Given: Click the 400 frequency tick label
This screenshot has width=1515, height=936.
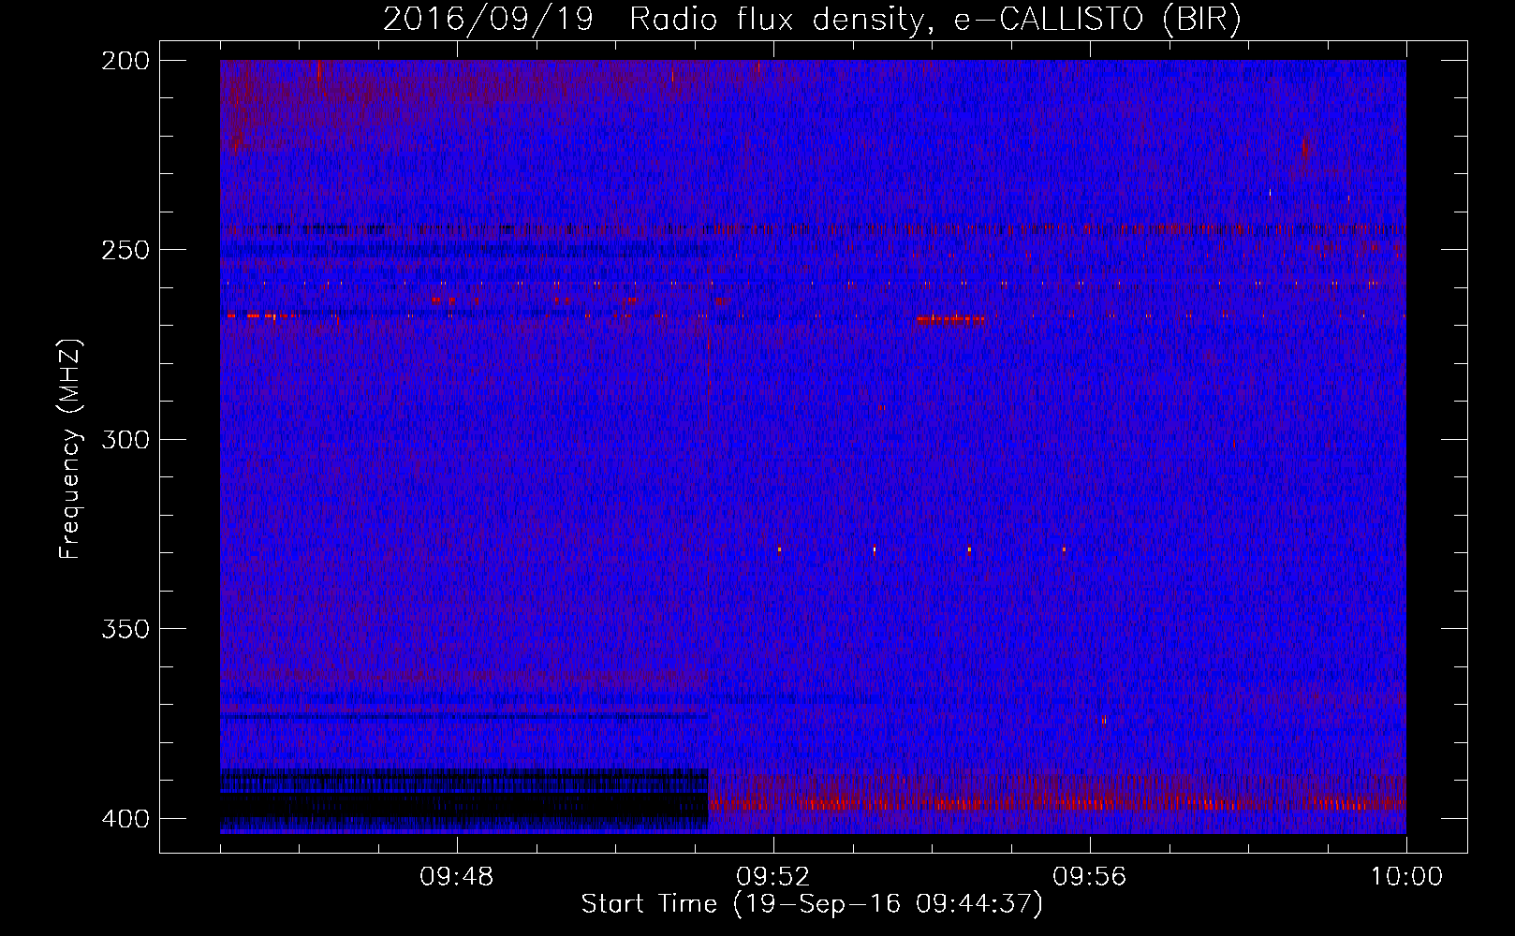Looking at the screenshot, I should click(x=125, y=818).
